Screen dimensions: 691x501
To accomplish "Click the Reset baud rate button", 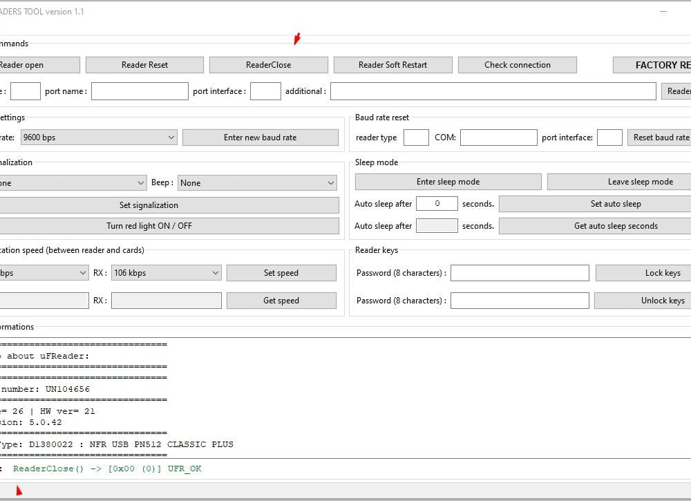I will (x=660, y=138).
